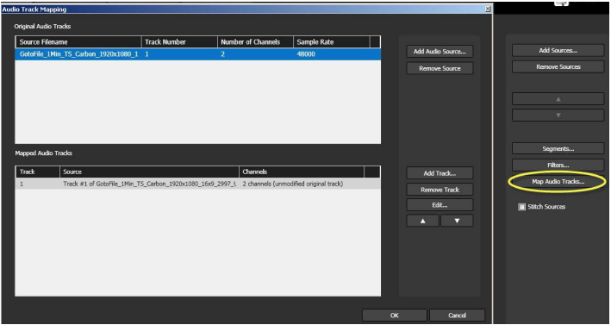The height and width of the screenshot is (325, 611).
Task: Click the Sample Rate column header
Action: [331, 42]
